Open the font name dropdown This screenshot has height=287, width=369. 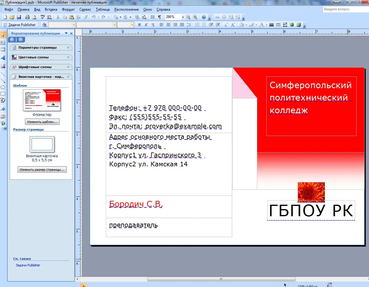(x=114, y=25)
